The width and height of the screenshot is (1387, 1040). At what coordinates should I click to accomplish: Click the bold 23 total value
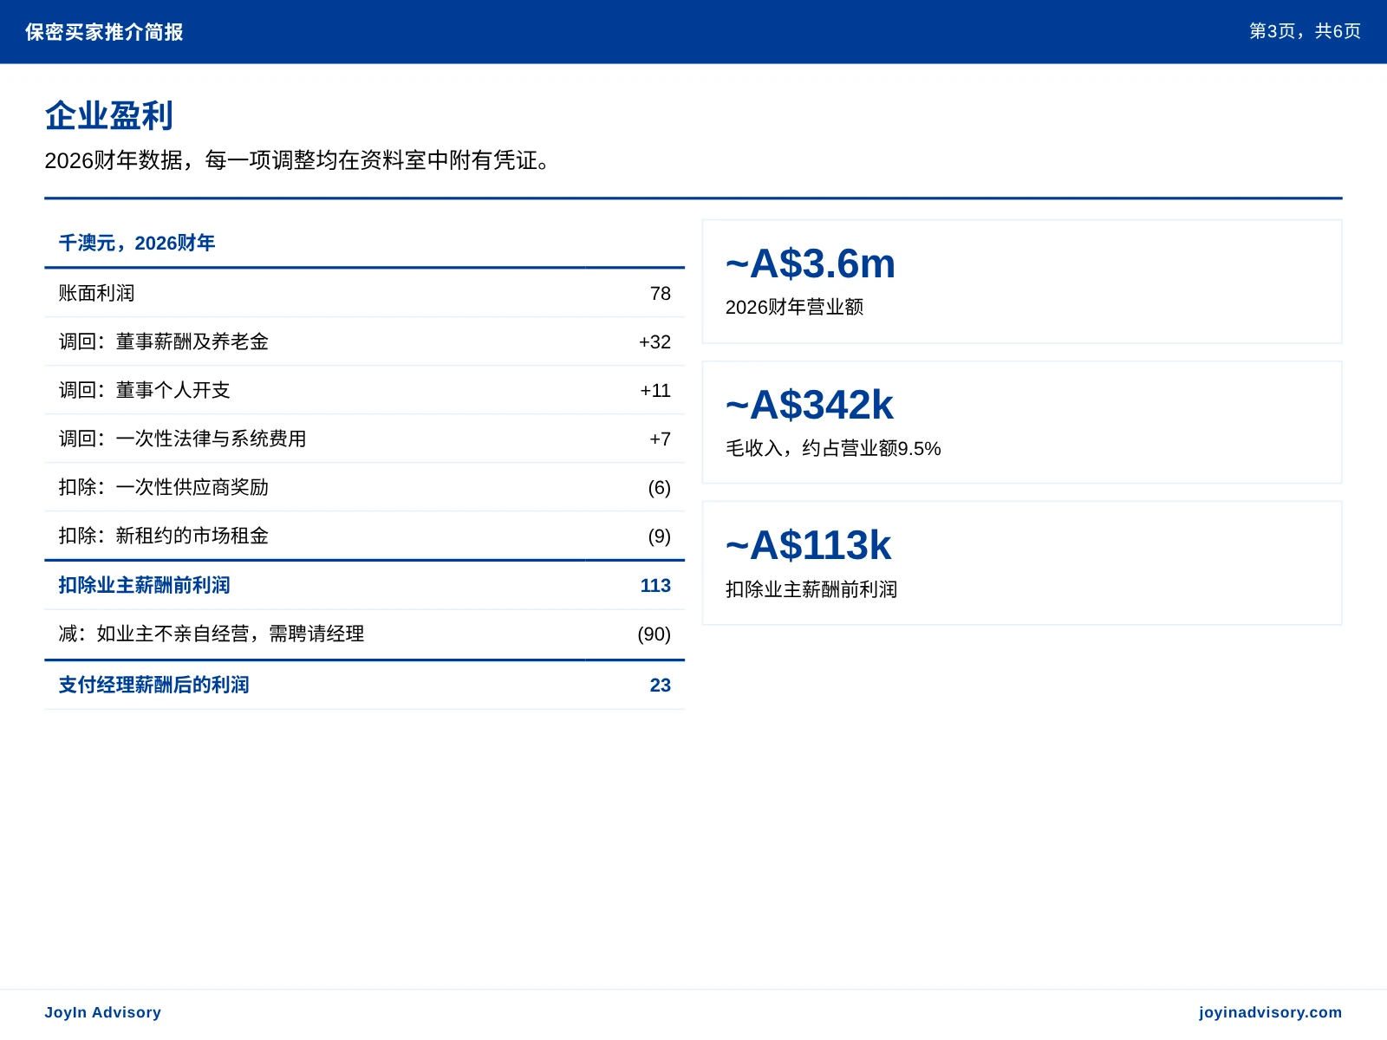tap(661, 686)
